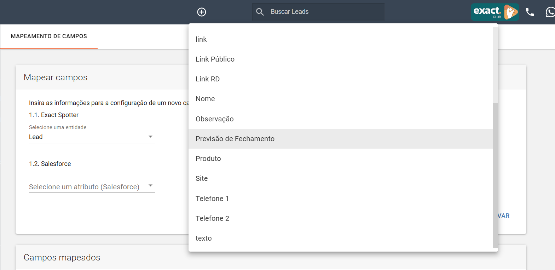
Task: Focus the Buscar Leads search field
Action: [x=318, y=12]
